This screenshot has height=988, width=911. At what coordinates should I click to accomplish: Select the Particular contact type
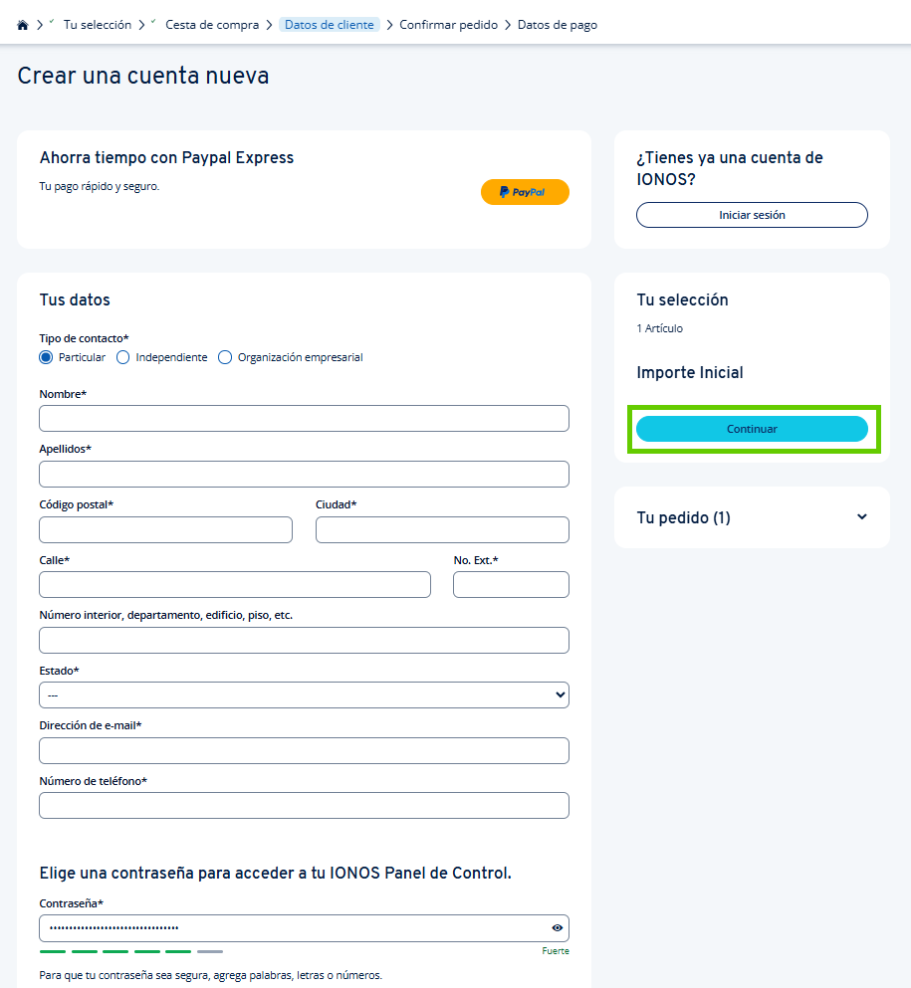coord(45,356)
